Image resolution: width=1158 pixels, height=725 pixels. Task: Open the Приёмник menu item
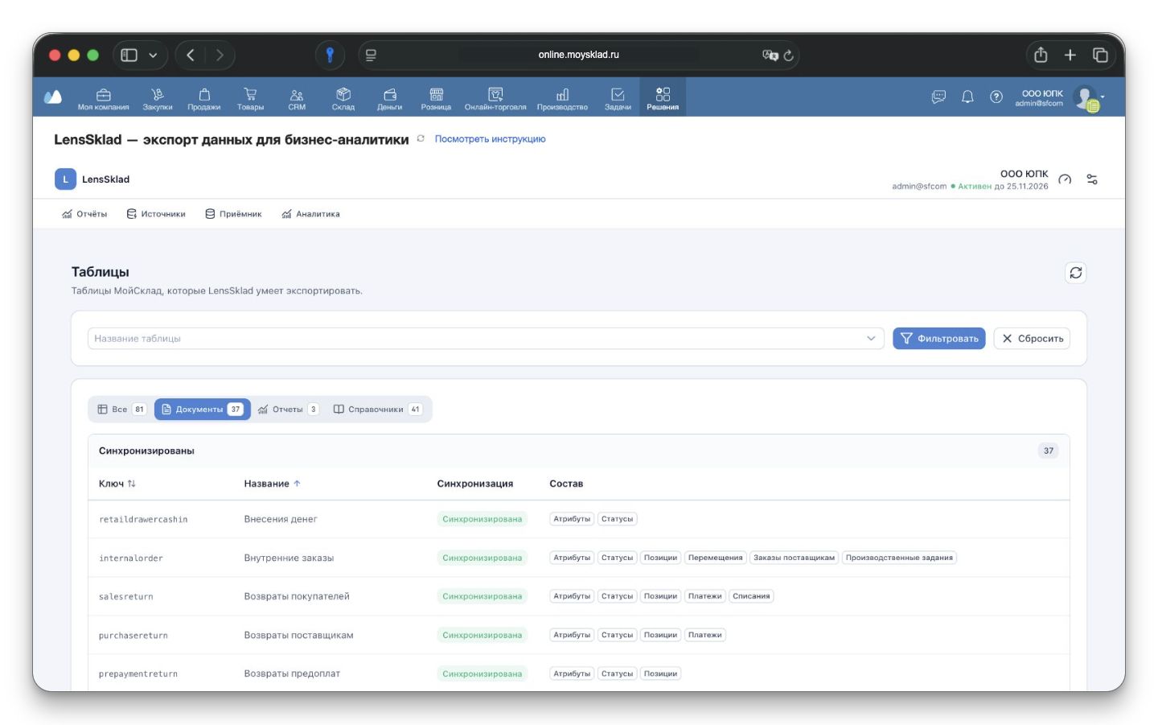click(233, 214)
